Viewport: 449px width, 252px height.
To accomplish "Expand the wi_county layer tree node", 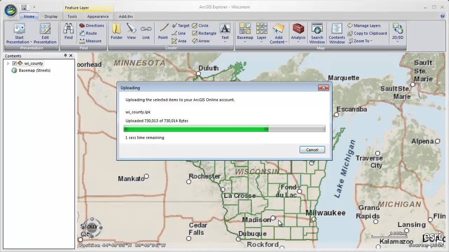I will point(8,63).
